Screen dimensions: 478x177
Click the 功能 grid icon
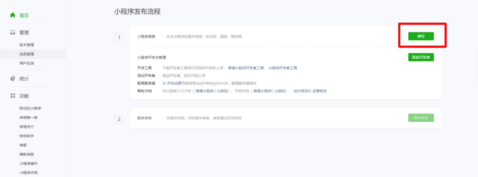12,96
